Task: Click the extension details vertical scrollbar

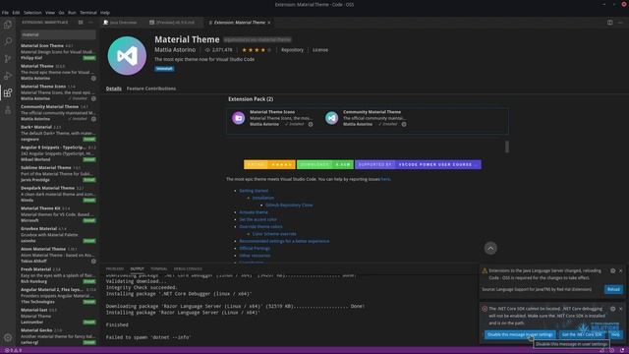Action: coord(507,147)
